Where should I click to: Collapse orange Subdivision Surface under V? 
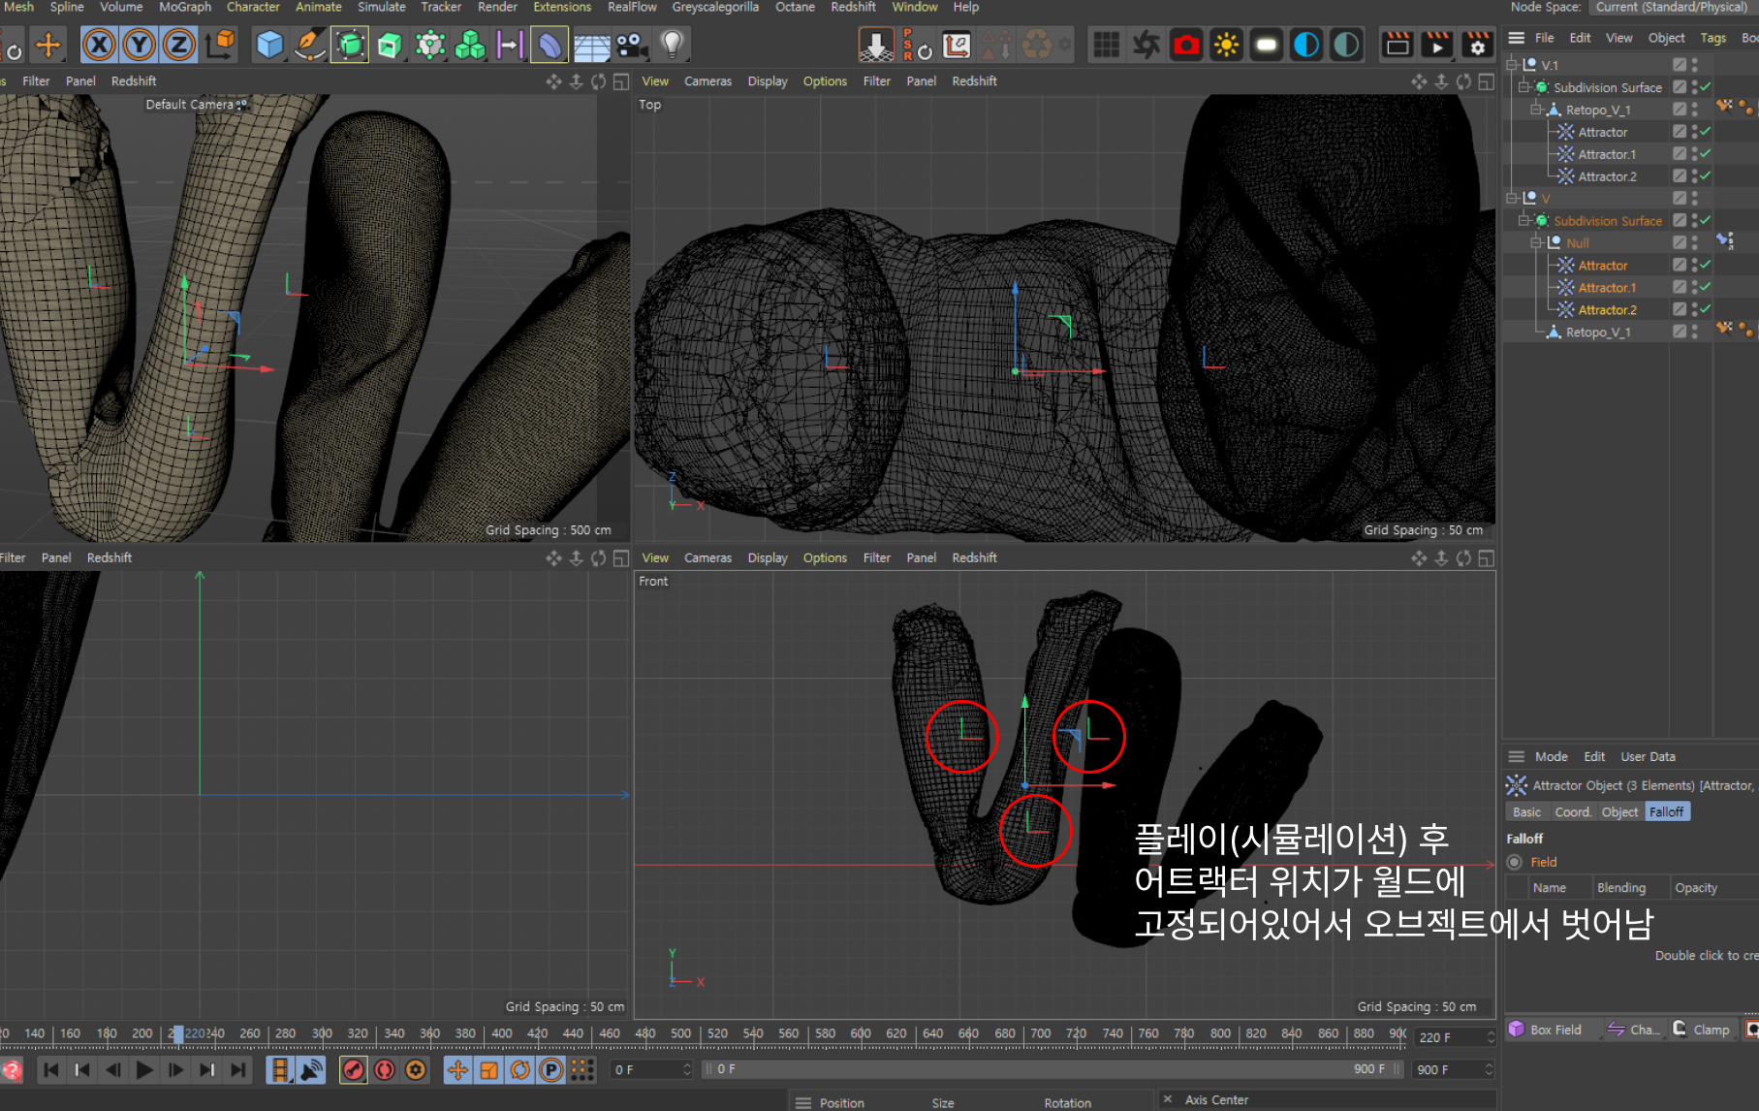pos(1524,221)
